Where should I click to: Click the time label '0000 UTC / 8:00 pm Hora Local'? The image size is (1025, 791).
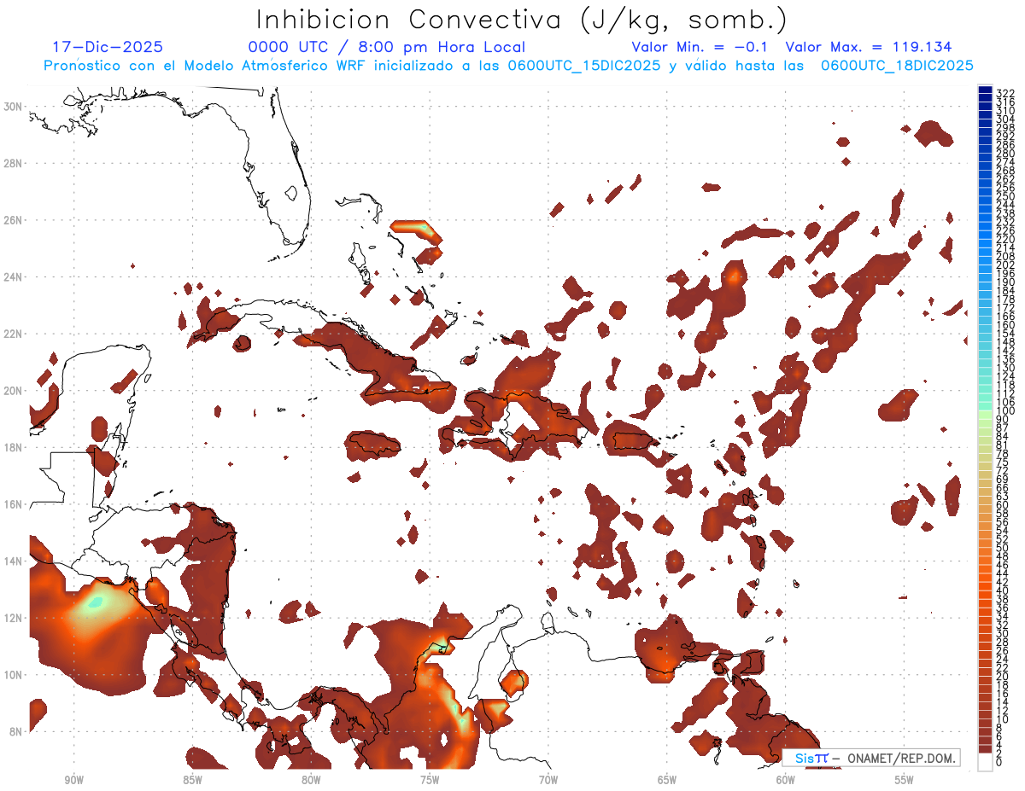pos(387,47)
